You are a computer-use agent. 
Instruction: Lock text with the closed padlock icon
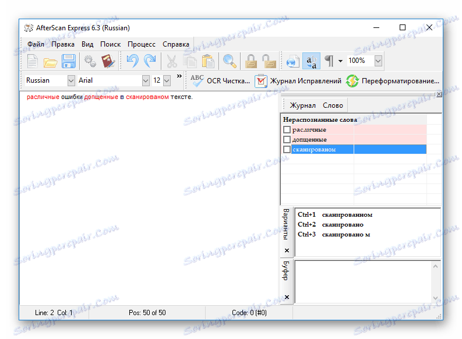[x=251, y=61]
